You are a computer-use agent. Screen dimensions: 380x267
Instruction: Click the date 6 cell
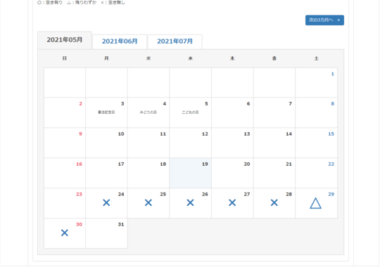(x=232, y=112)
